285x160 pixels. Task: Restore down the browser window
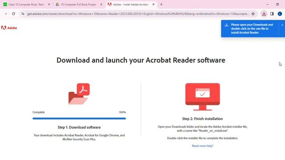pos(277,4)
